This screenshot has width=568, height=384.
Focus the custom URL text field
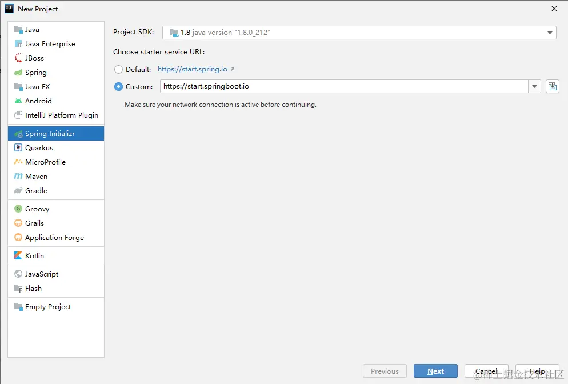click(344, 86)
